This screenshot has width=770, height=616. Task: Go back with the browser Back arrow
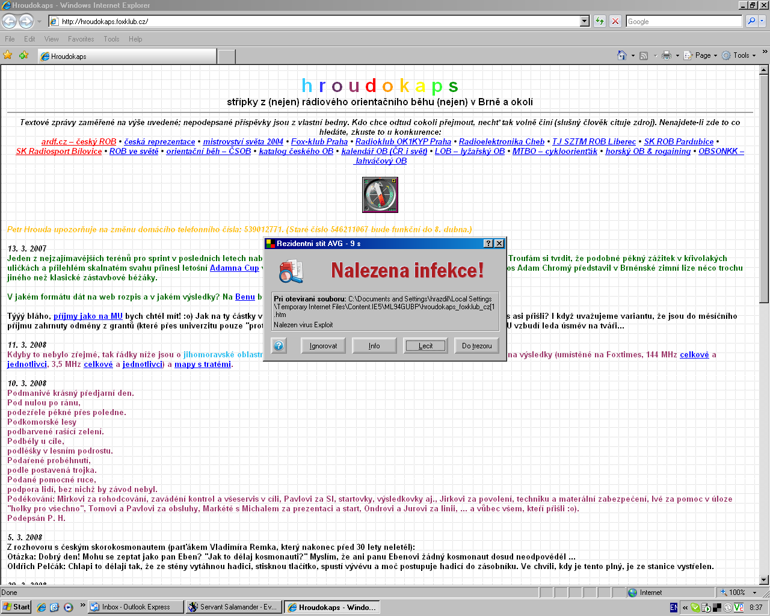point(10,21)
